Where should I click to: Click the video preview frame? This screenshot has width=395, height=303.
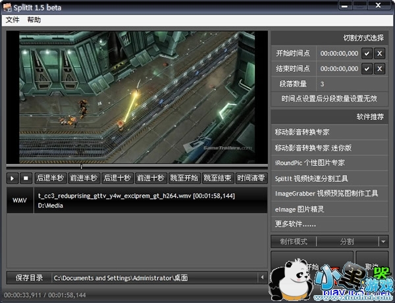pyautogui.click(x=137, y=97)
